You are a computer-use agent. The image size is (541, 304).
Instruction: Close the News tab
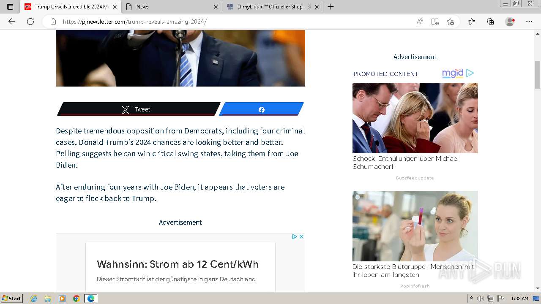point(216,7)
